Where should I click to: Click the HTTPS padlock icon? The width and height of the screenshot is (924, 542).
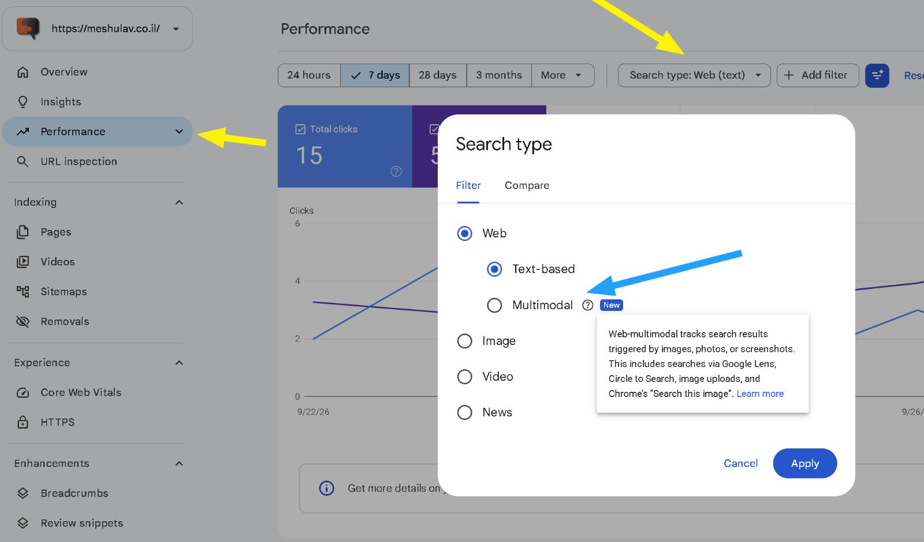pos(23,422)
